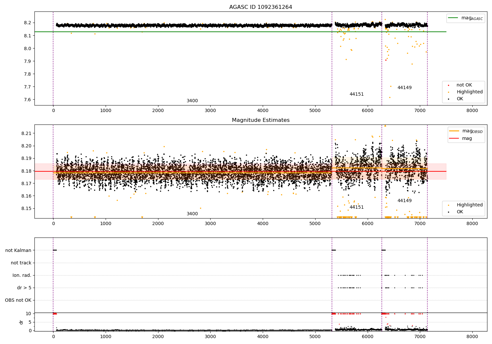The image size is (492, 344).
Task: Click the 7.6 y-axis tick in top plot
Action: tap(28, 100)
